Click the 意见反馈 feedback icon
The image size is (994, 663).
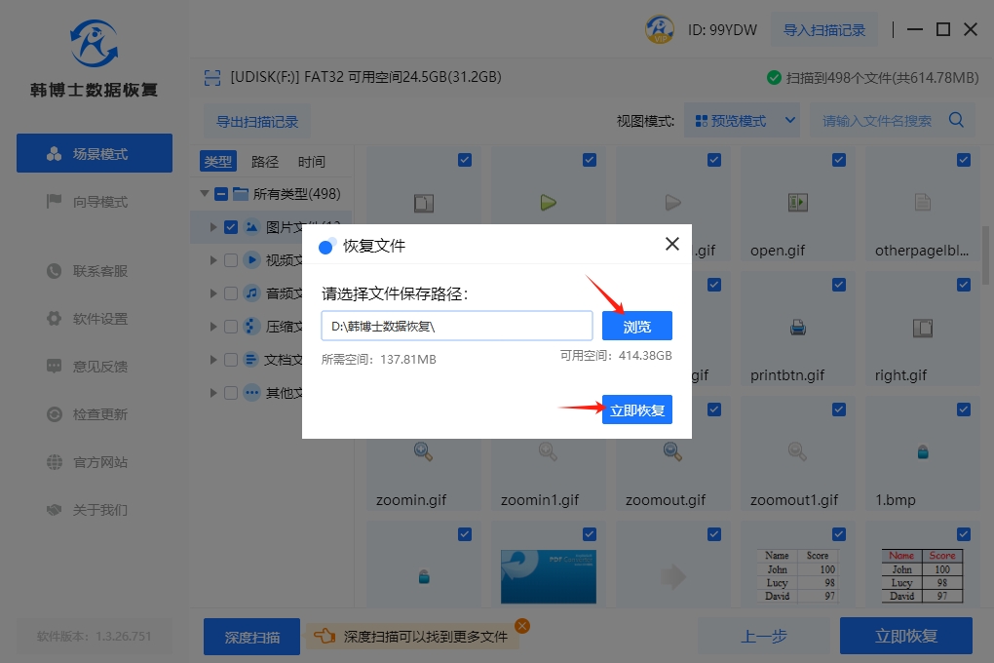[55, 367]
